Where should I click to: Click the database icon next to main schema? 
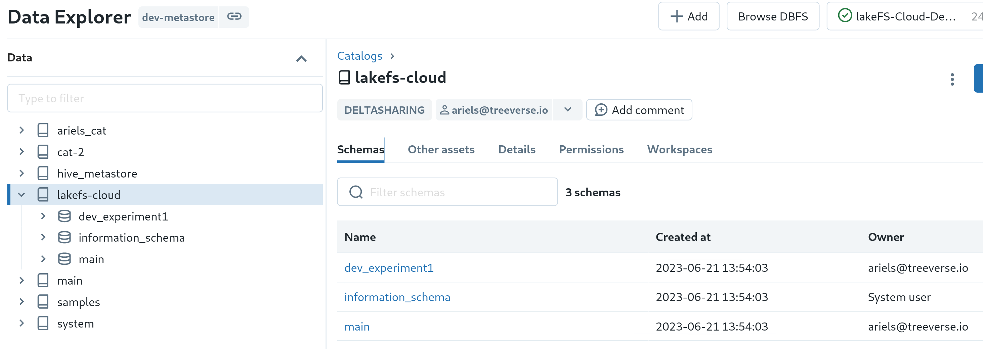(64, 259)
